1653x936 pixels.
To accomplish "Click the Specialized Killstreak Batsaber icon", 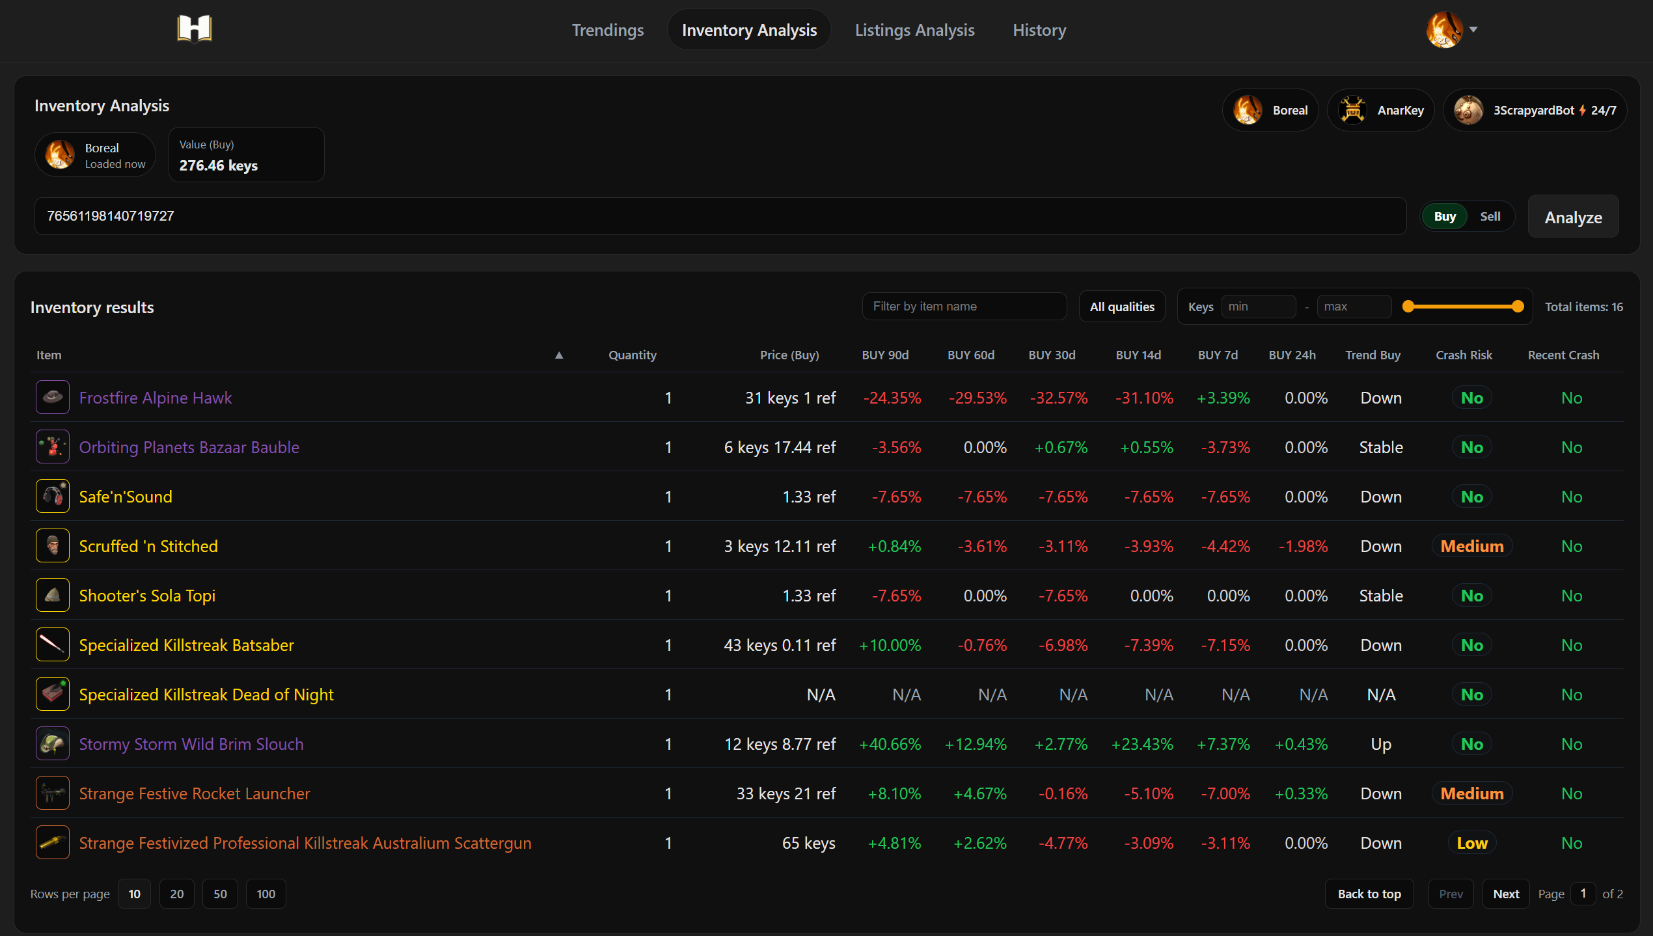I will tap(53, 644).
